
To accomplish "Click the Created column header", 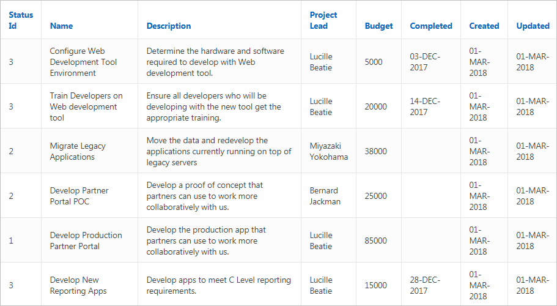I will [x=484, y=26].
